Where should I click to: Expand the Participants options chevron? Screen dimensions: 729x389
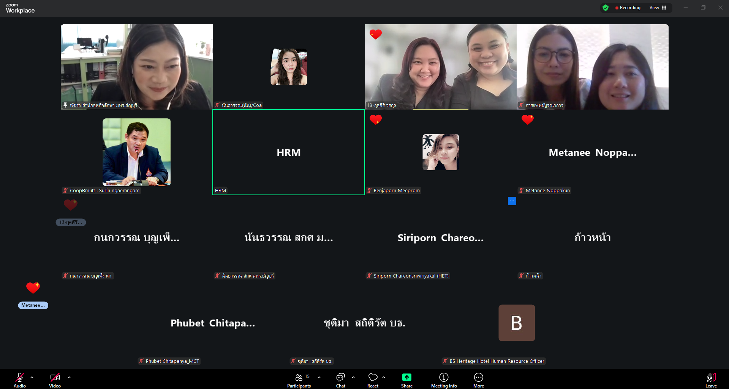[x=319, y=377]
